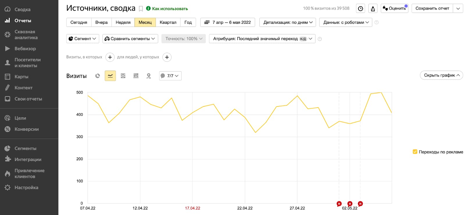Click middle red marker above 02.05.22
This screenshot has width=465, height=215.
(x=350, y=204)
